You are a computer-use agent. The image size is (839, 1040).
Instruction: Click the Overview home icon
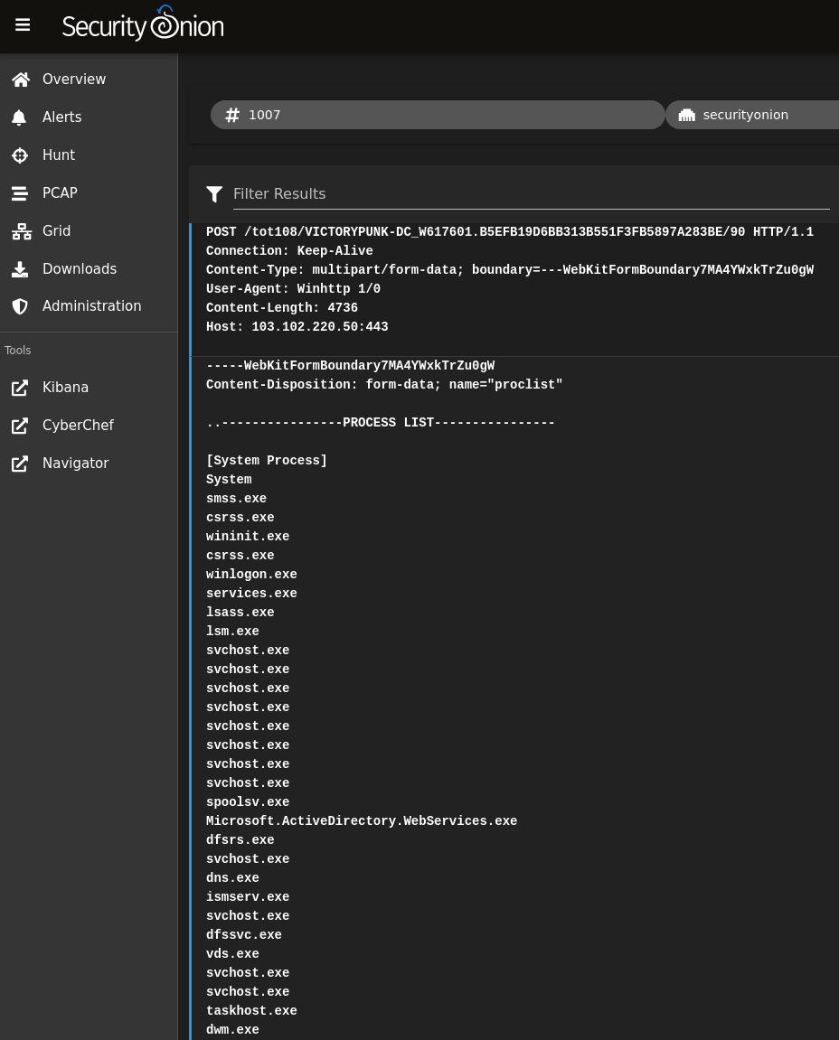21,80
